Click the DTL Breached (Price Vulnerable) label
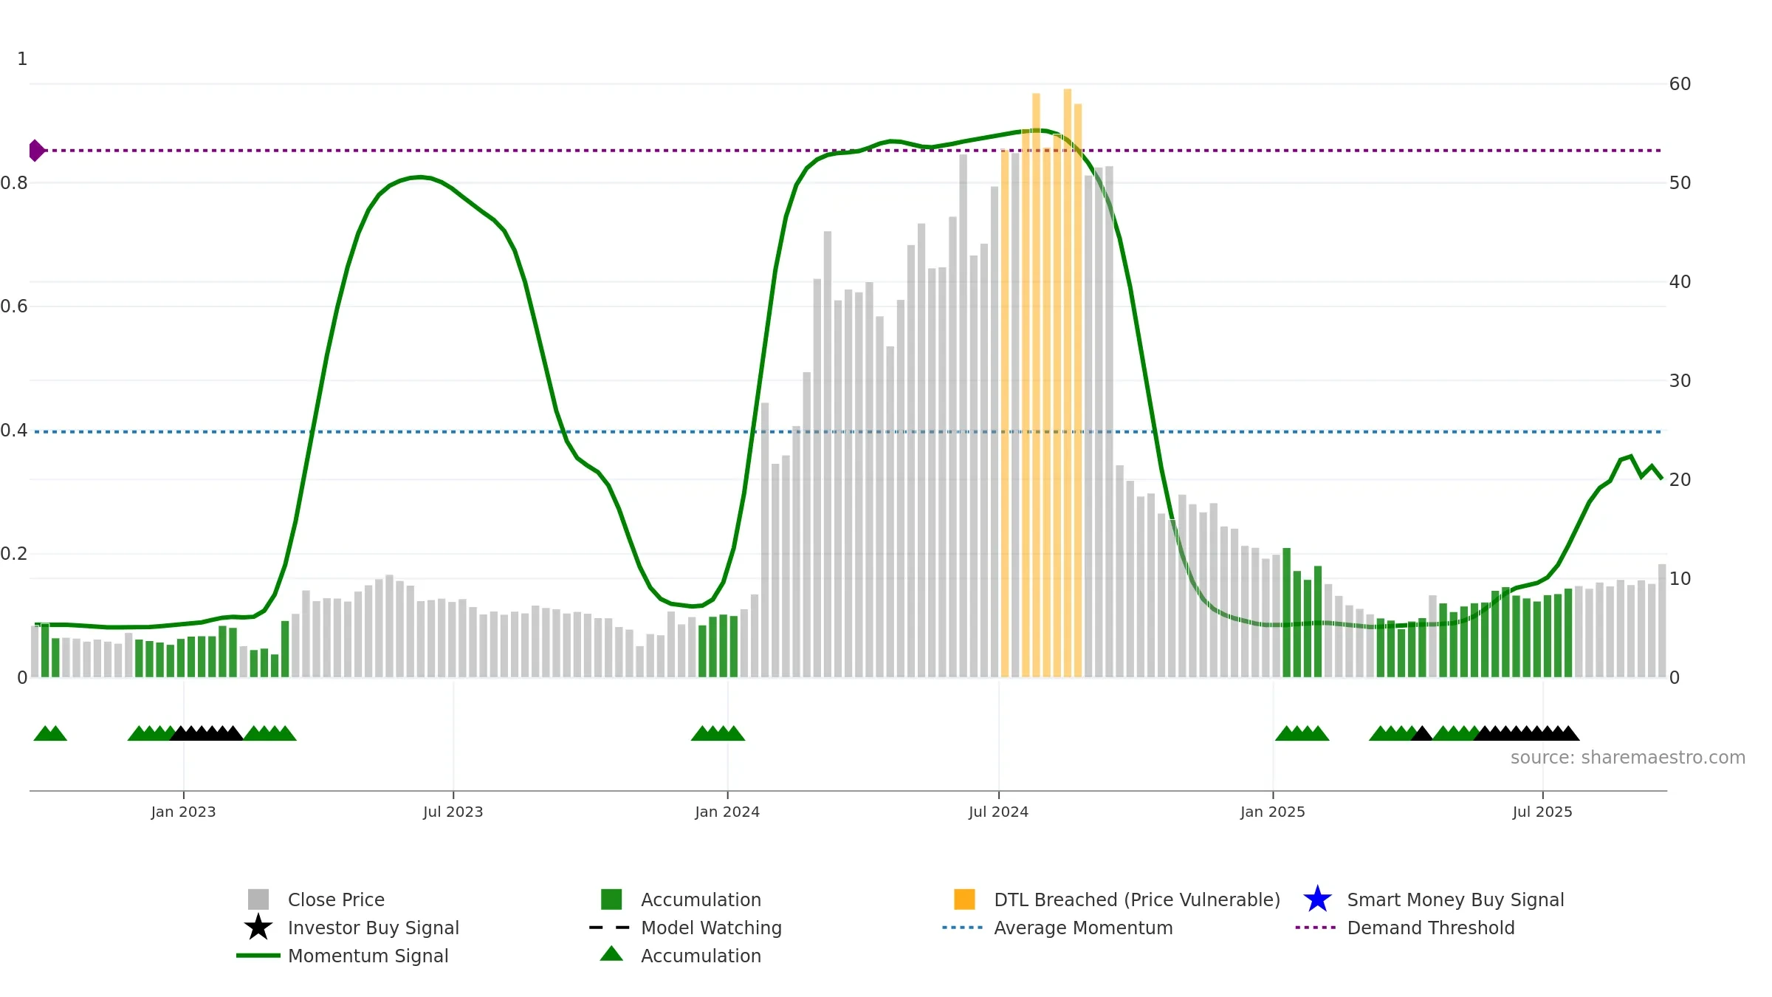The height and width of the screenshot is (997, 1772). coord(1137,900)
